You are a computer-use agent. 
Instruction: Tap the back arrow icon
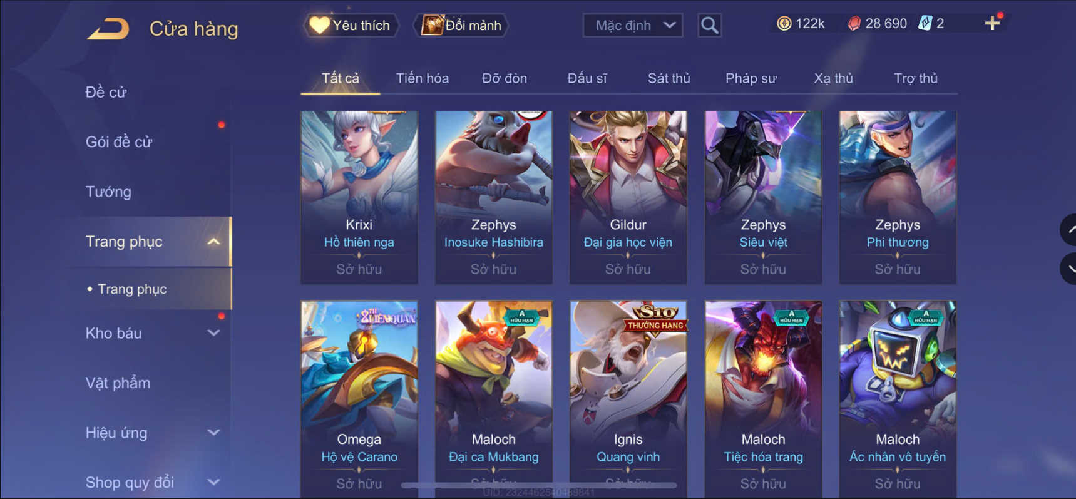tap(108, 29)
